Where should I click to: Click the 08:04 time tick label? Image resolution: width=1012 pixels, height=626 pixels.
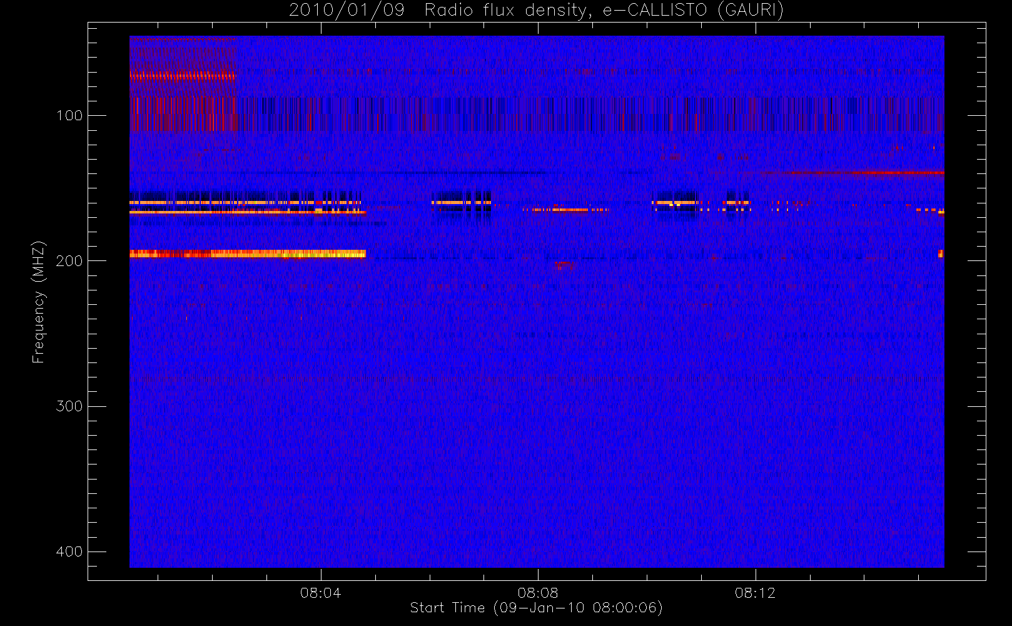pos(321,593)
